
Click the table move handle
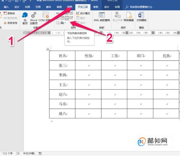pos(48,49)
